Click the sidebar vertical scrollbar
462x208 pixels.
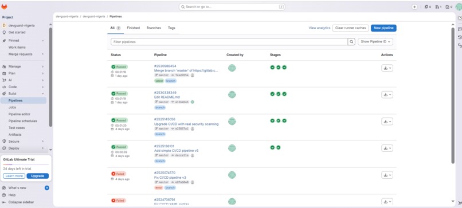(50, 77)
